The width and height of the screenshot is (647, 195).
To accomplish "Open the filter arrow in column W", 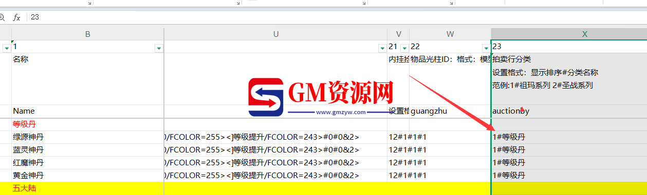I will click(x=486, y=48).
